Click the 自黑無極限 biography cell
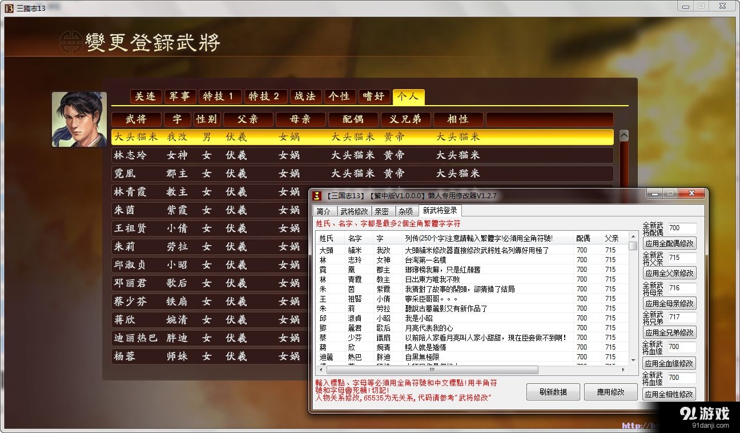 422,357
